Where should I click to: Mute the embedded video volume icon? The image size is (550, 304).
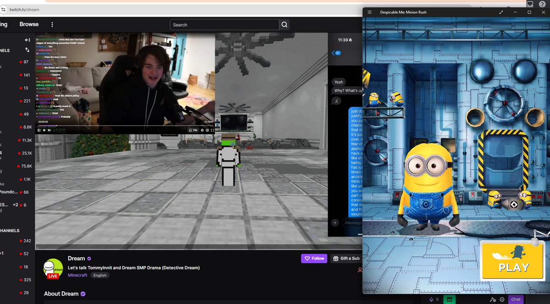(49, 130)
